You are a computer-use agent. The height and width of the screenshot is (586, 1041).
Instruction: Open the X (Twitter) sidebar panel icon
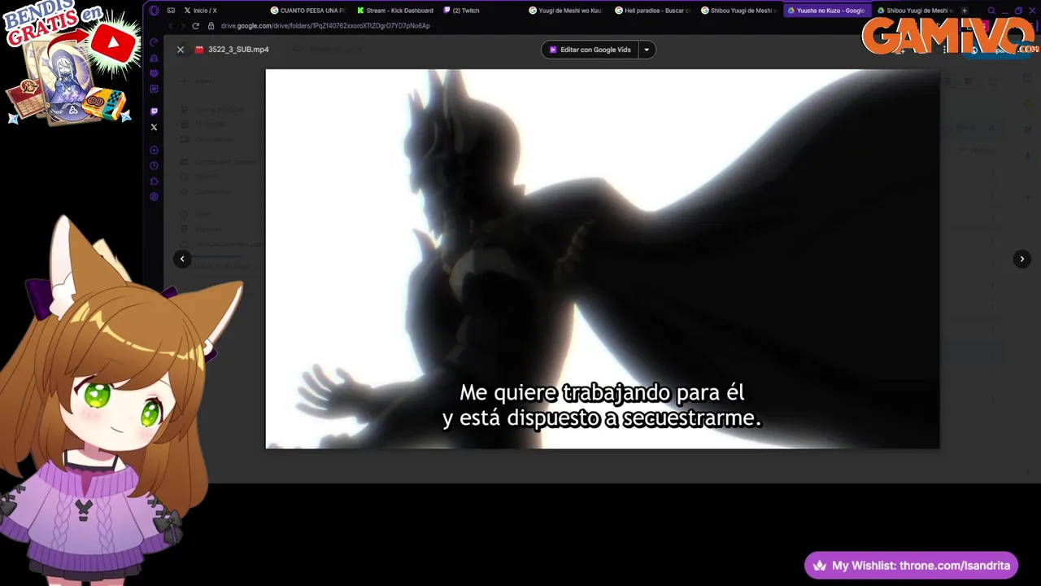pyautogui.click(x=154, y=127)
